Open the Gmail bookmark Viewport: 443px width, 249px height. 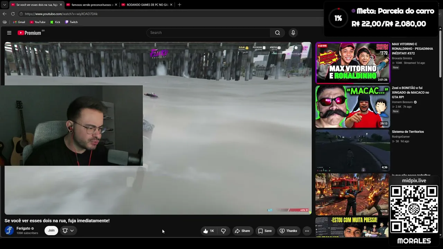(x=19, y=22)
